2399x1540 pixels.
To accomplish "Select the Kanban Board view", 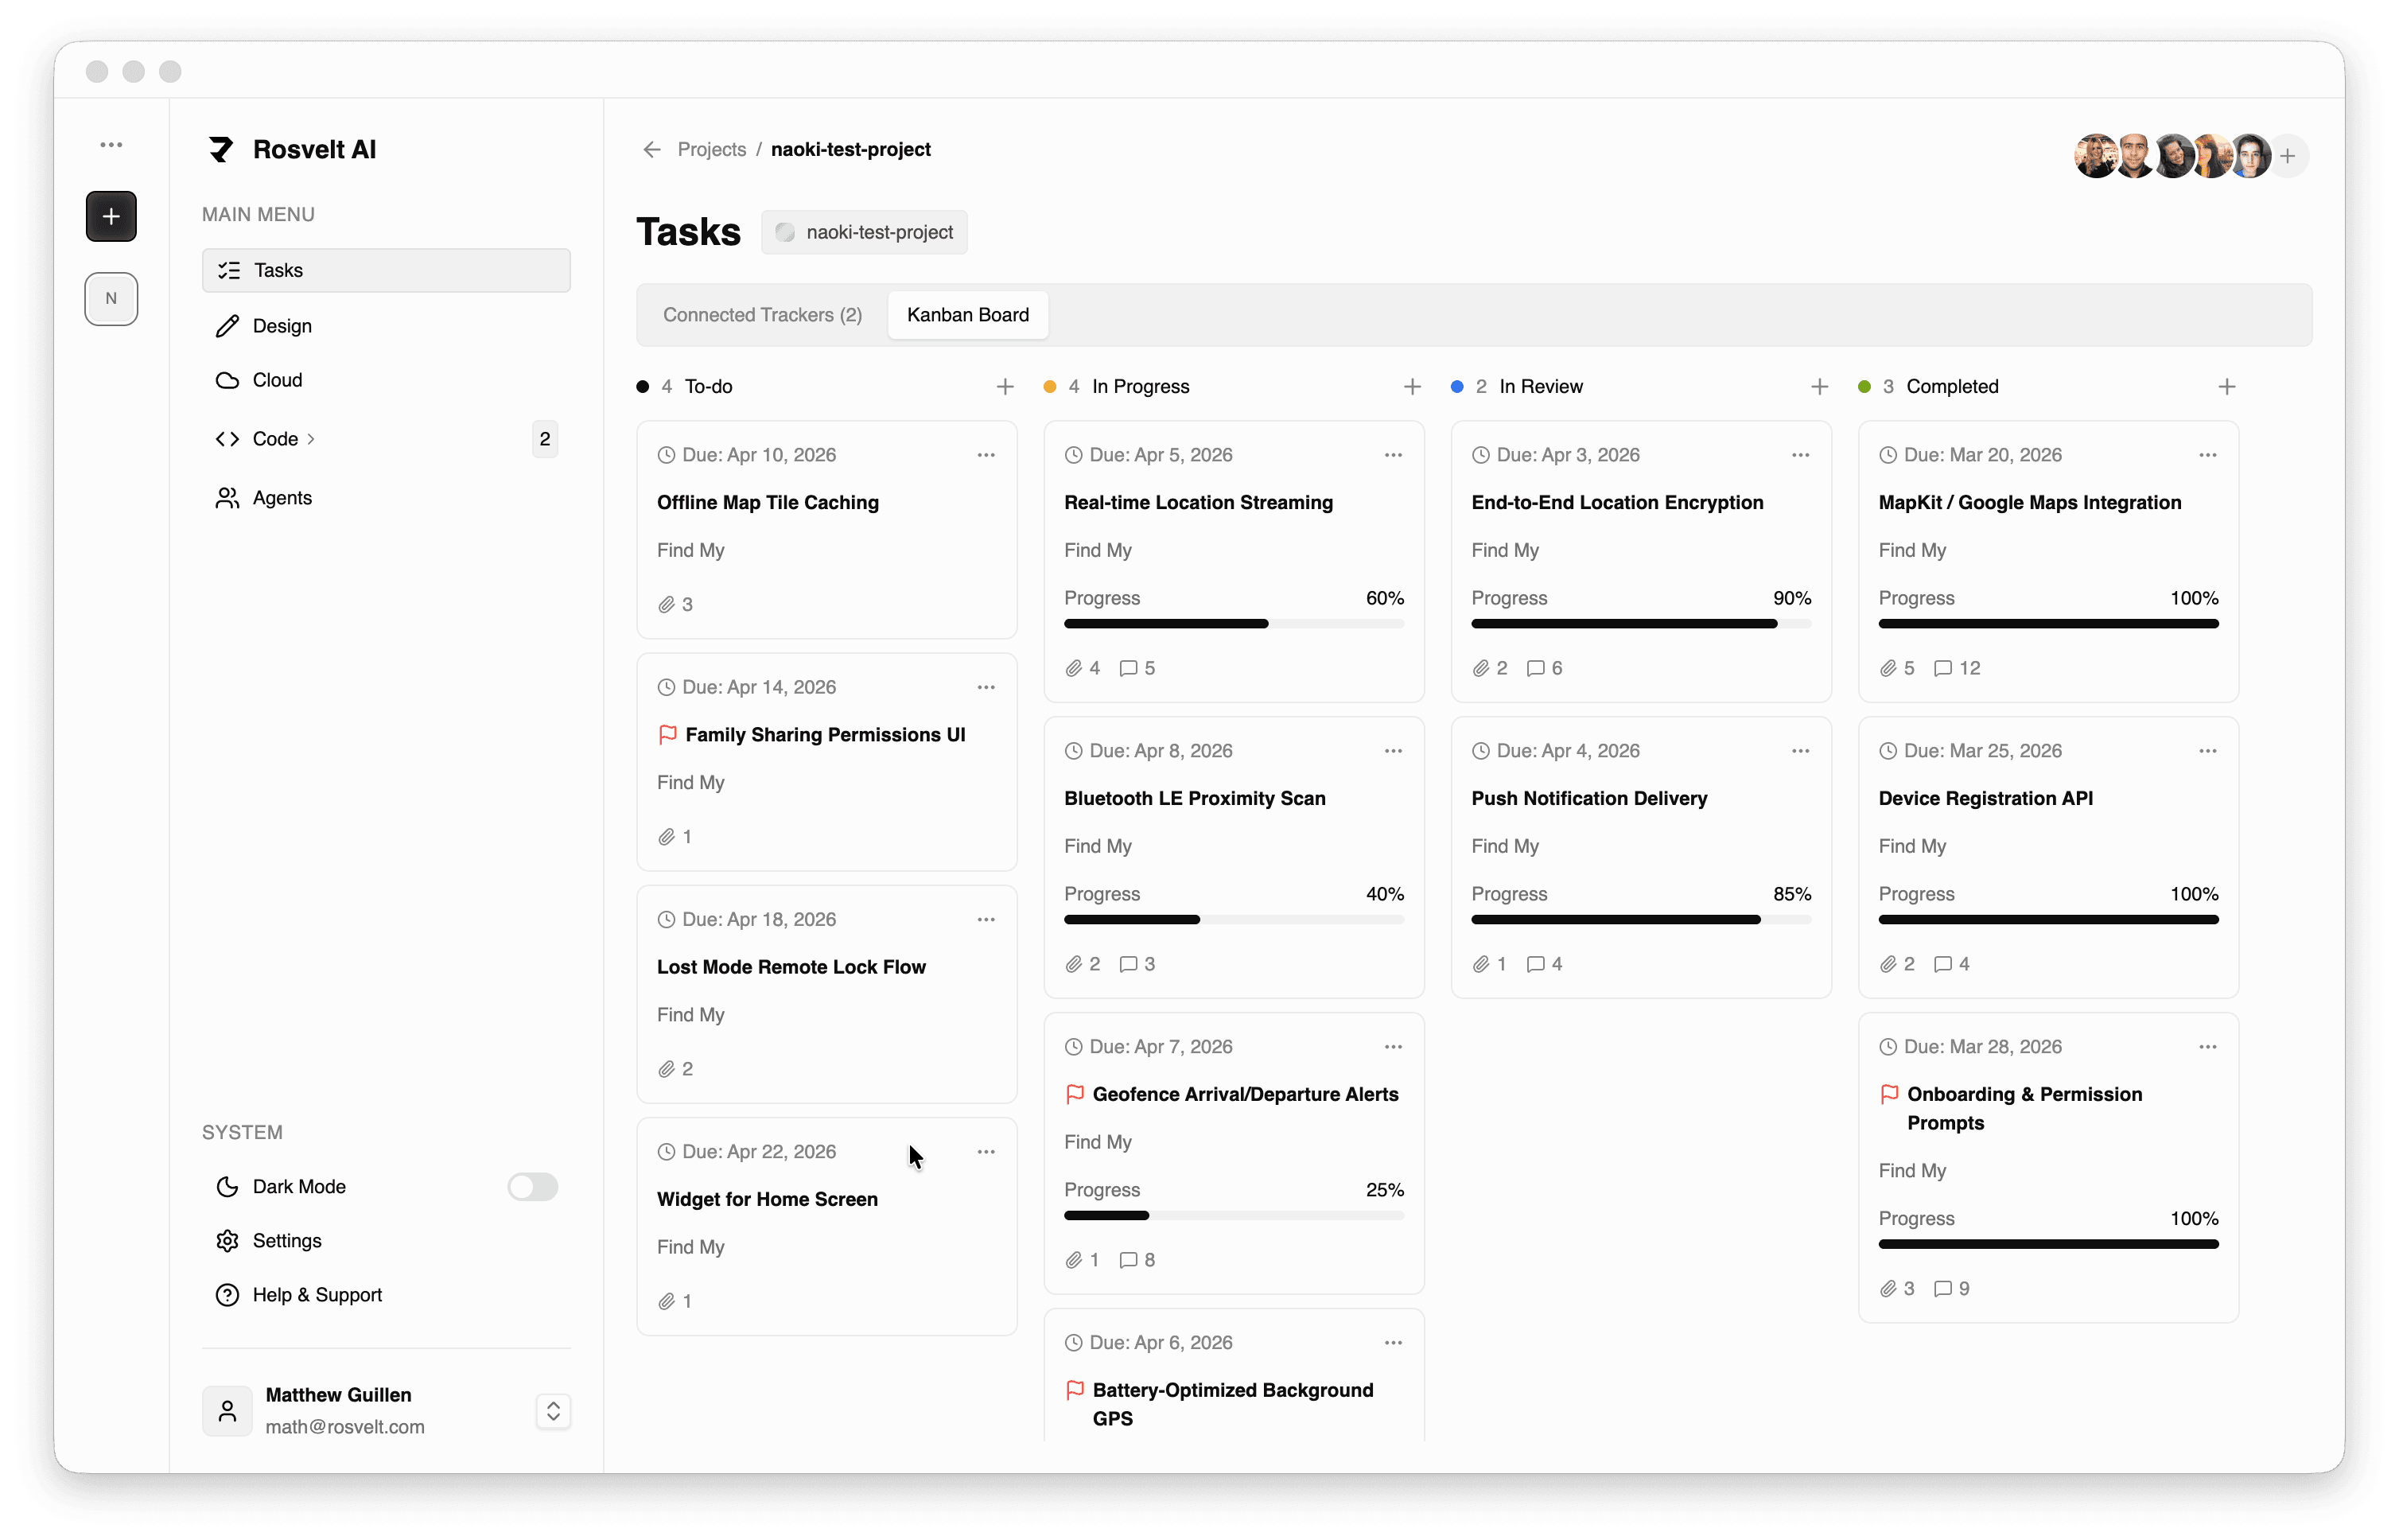I will pos(966,315).
